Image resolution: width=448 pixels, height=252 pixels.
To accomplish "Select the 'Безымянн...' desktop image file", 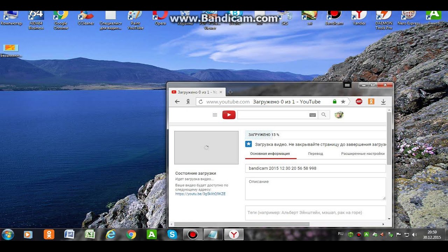I will (x=11, y=51).
